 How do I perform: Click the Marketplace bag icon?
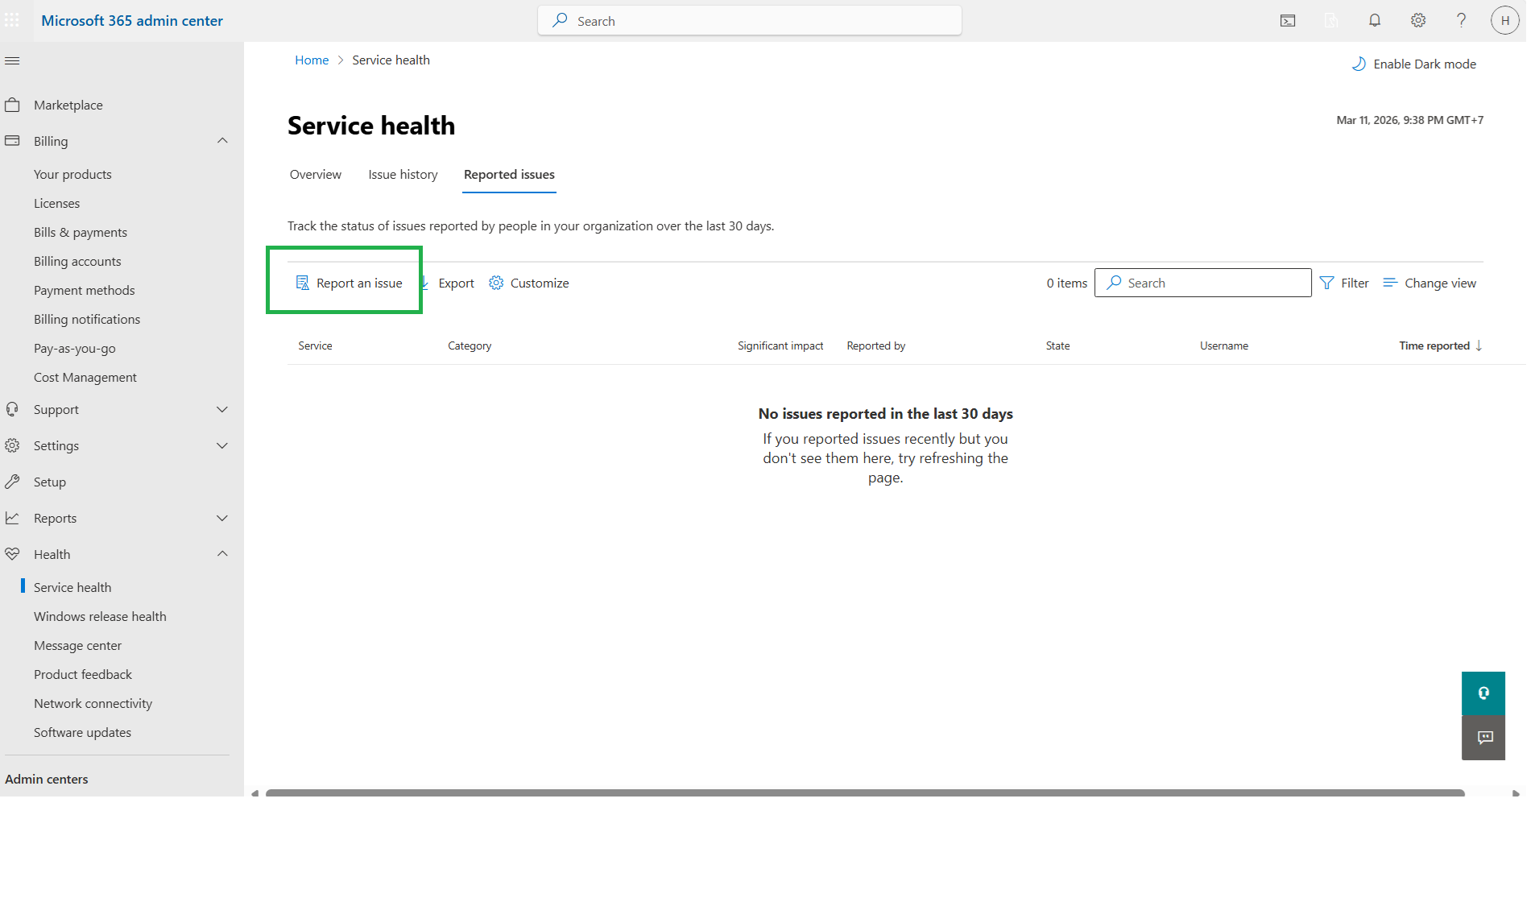(x=12, y=105)
